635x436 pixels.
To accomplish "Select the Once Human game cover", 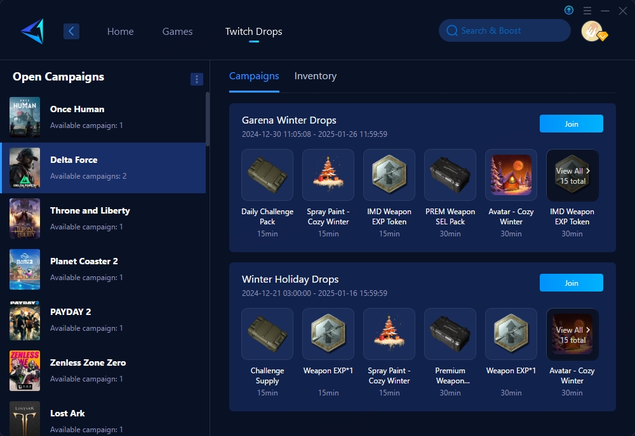I will pos(25,117).
